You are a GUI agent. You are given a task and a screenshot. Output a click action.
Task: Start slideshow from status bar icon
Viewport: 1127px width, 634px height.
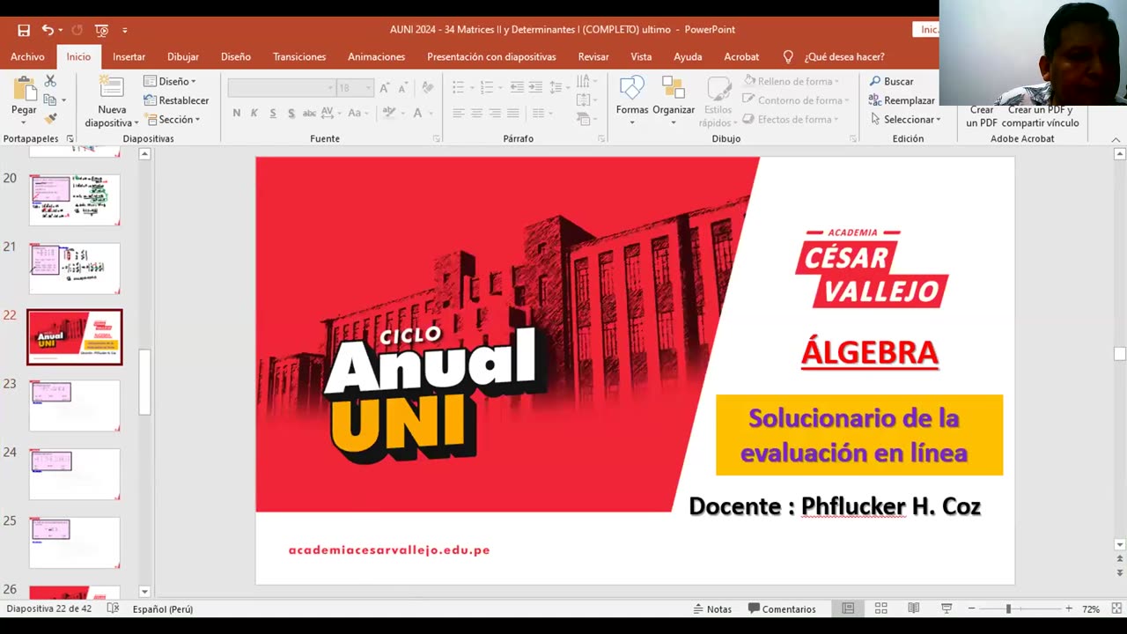947,608
